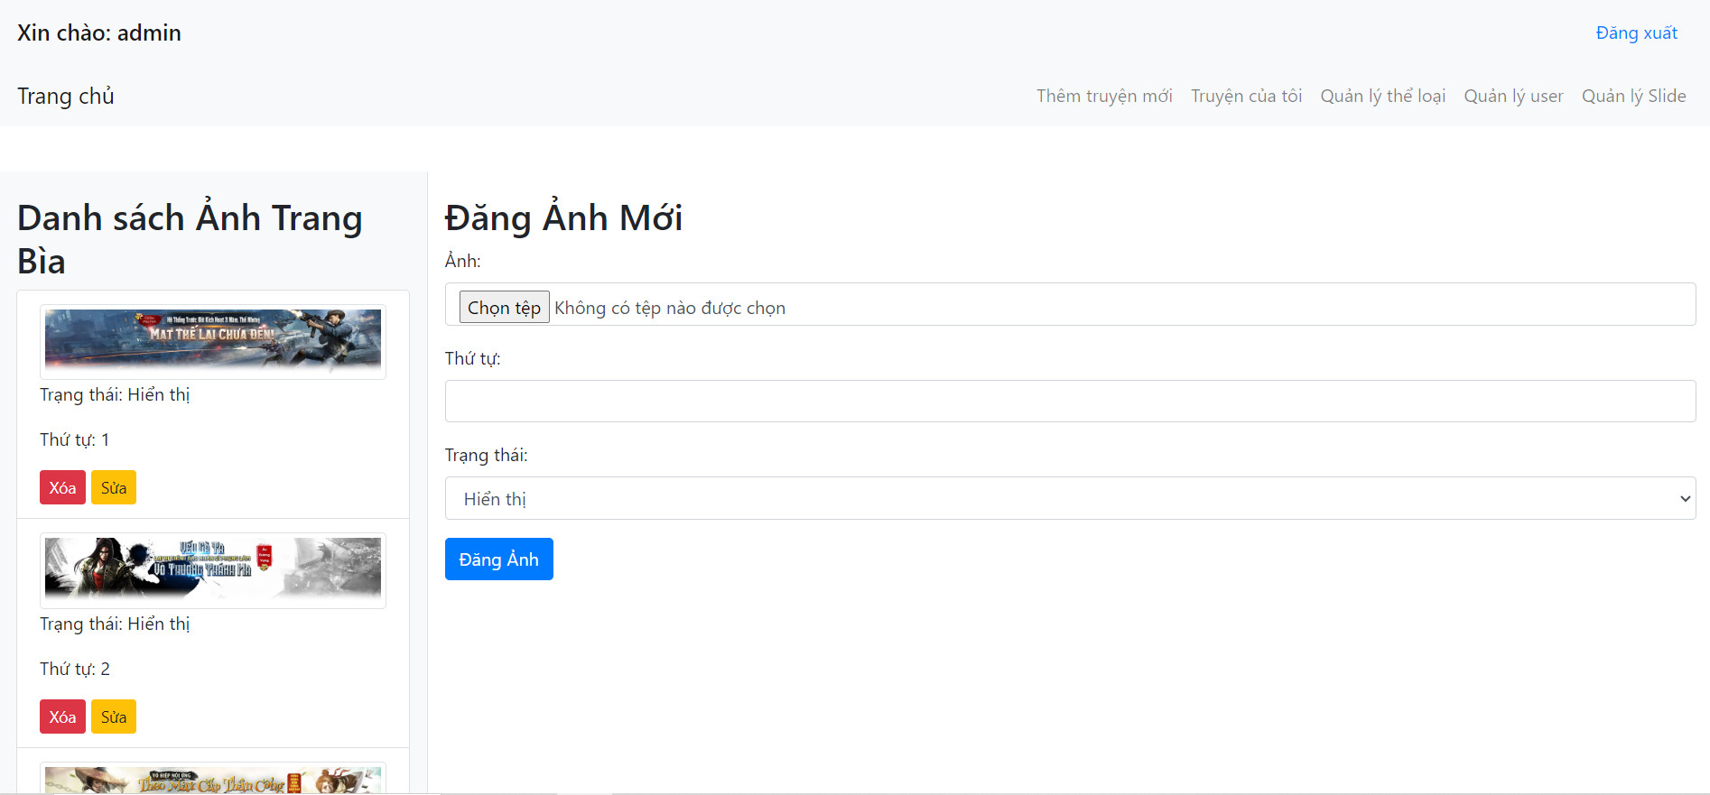Expand the Trạng thái dropdown
The width and height of the screenshot is (1710, 795).
pos(1070,498)
